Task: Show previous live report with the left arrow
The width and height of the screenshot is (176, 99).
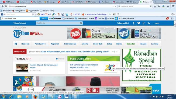Action: (x=113, y=52)
